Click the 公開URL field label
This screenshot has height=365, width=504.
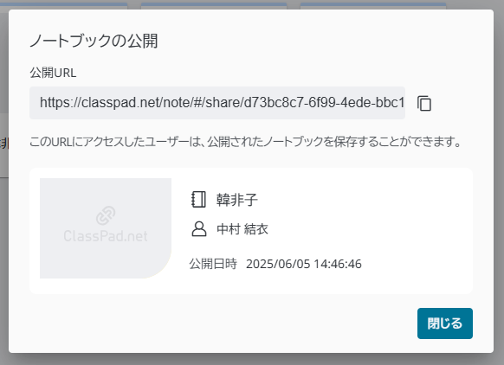tap(53, 73)
